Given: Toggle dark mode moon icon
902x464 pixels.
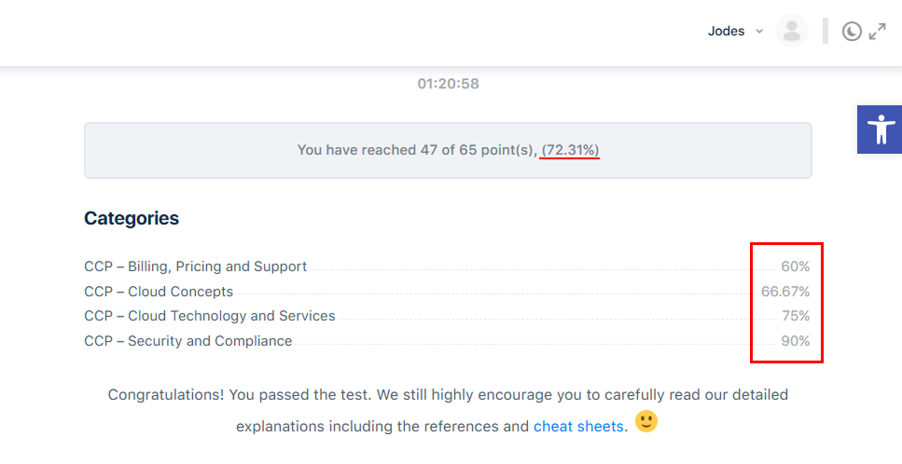Looking at the screenshot, I should pyautogui.click(x=852, y=31).
